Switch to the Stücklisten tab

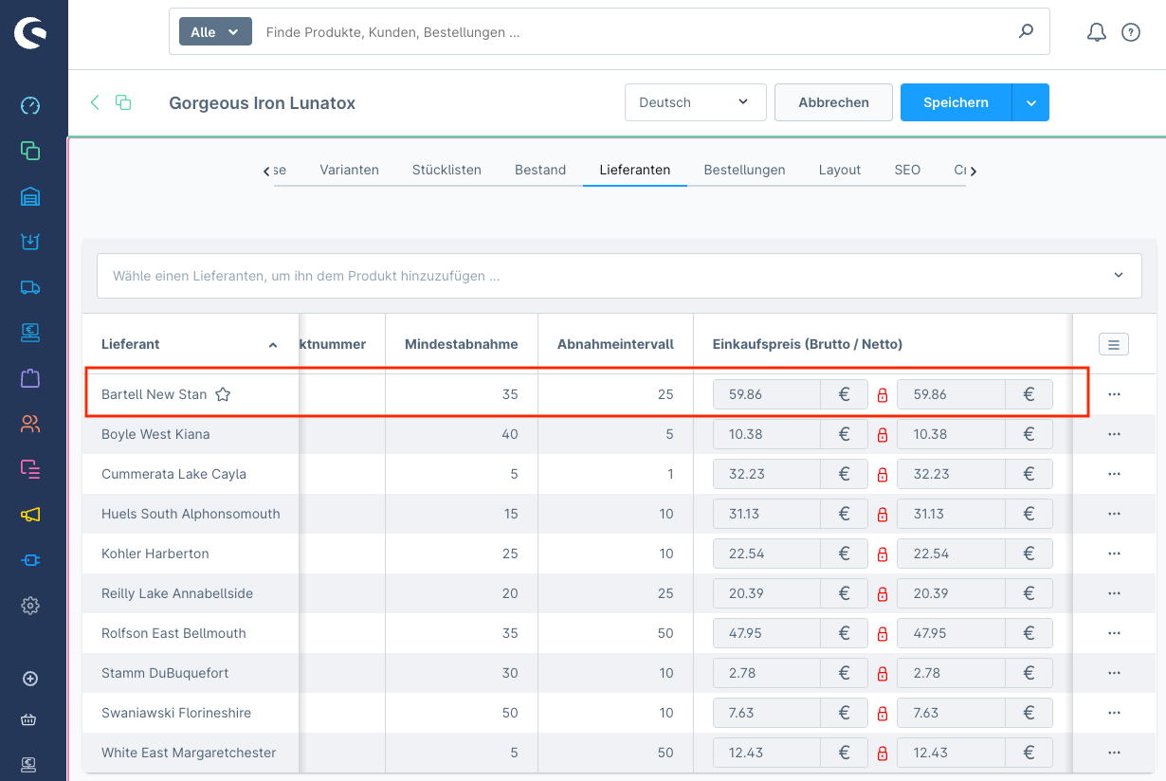(446, 170)
